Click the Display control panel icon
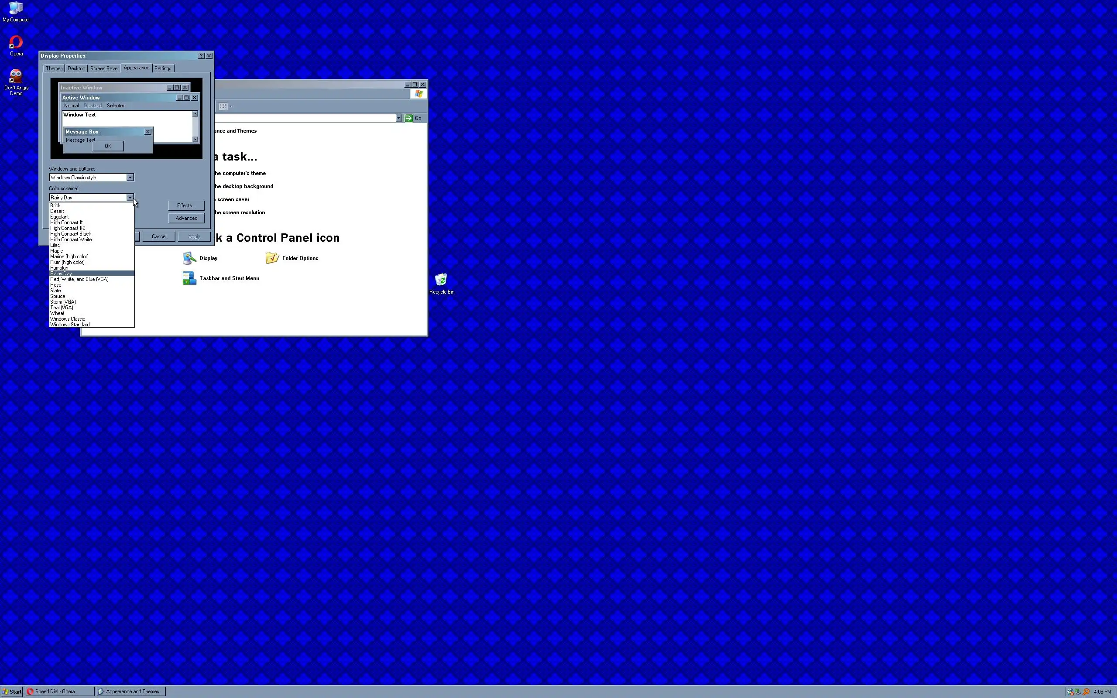This screenshot has width=1117, height=698. click(189, 259)
